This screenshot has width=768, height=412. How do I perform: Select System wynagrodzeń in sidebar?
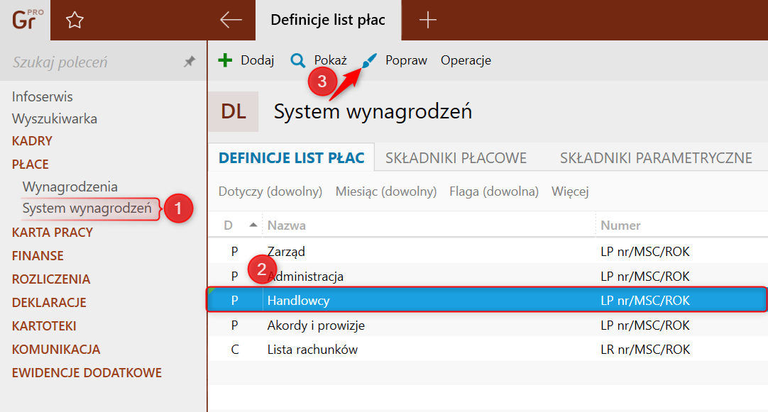pyautogui.click(x=87, y=208)
